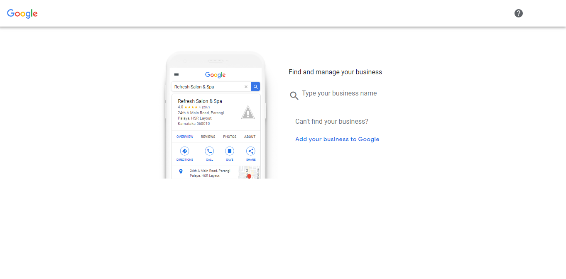Click the 'Find and manage your business' heading
The height and width of the screenshot is (279, 566).
[336, 72]
